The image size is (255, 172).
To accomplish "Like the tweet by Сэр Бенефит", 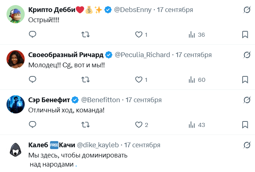I will point(138,125).
